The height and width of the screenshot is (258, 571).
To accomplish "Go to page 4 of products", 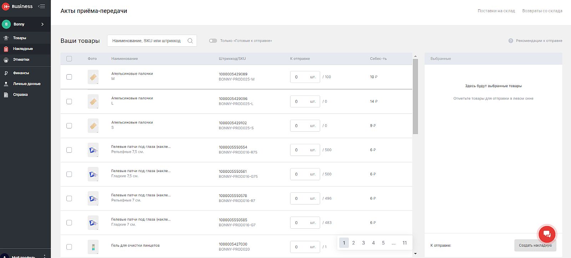I will 373,243.
